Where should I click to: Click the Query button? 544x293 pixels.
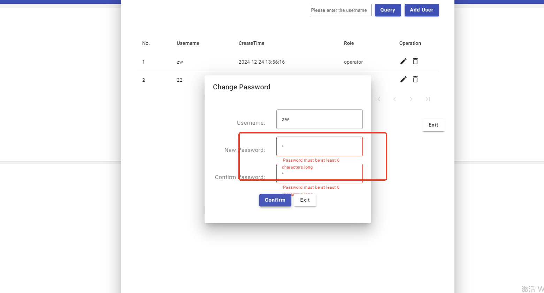coord(388,10)
